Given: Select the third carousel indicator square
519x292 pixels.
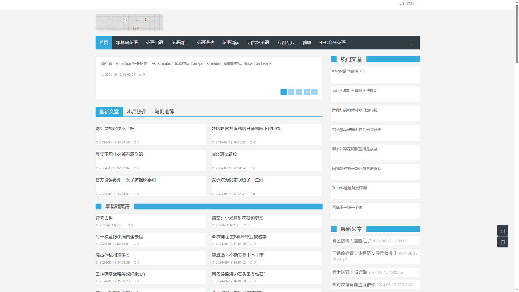Looking at the screenshot, I should (299, 92).
